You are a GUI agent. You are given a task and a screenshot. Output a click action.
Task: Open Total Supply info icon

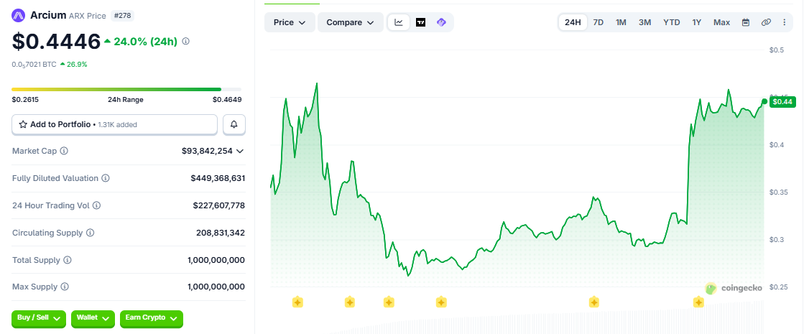(68, 260)
